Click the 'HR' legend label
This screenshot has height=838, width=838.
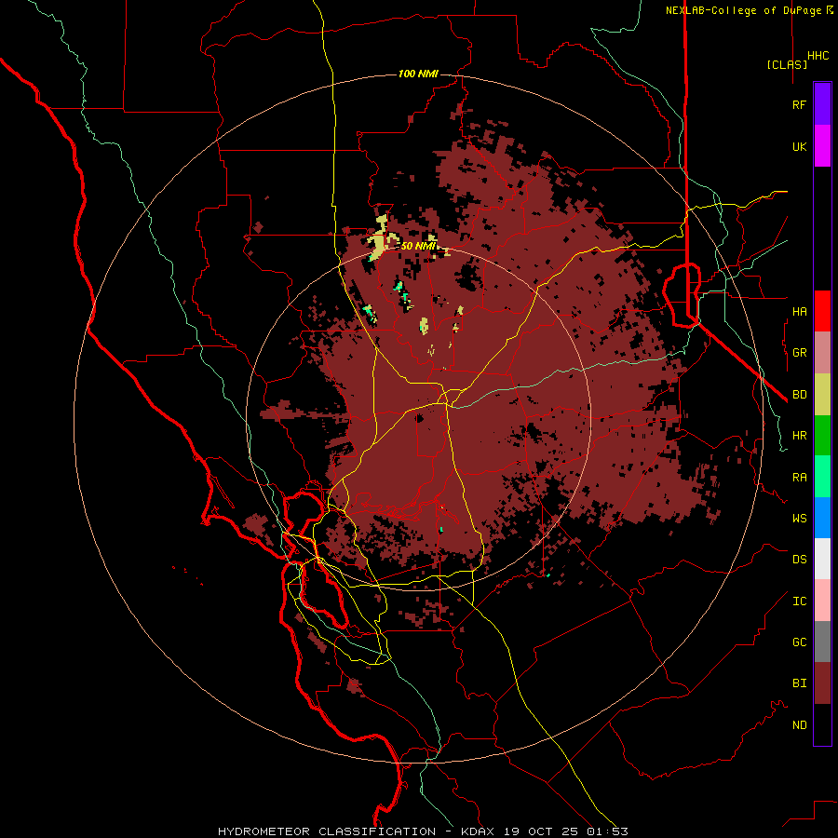(799, 436)
